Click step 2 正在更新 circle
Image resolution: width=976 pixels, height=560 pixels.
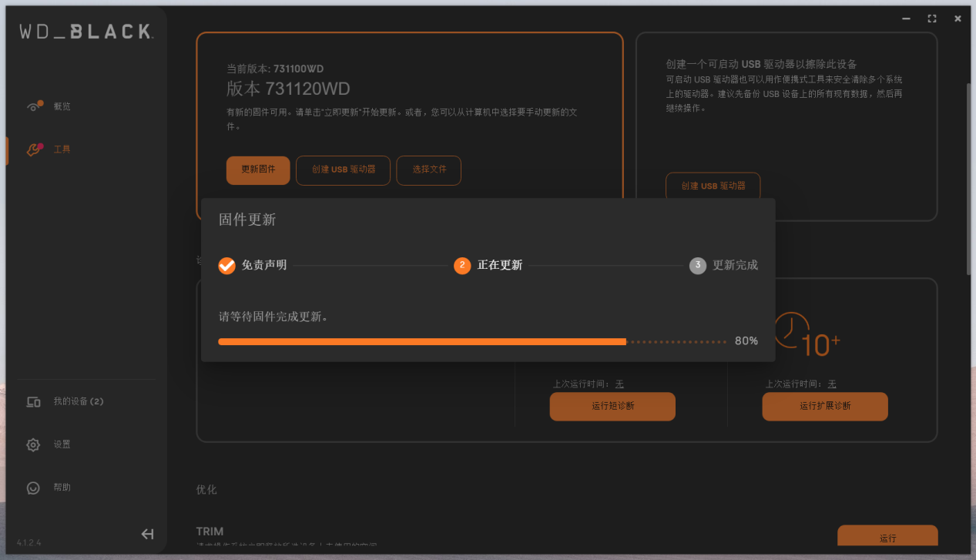(462, 266)
